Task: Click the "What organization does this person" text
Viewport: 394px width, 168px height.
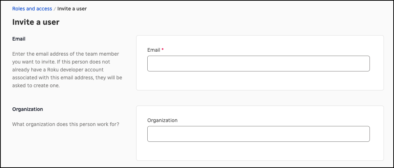Action: (x=54, y=125)
